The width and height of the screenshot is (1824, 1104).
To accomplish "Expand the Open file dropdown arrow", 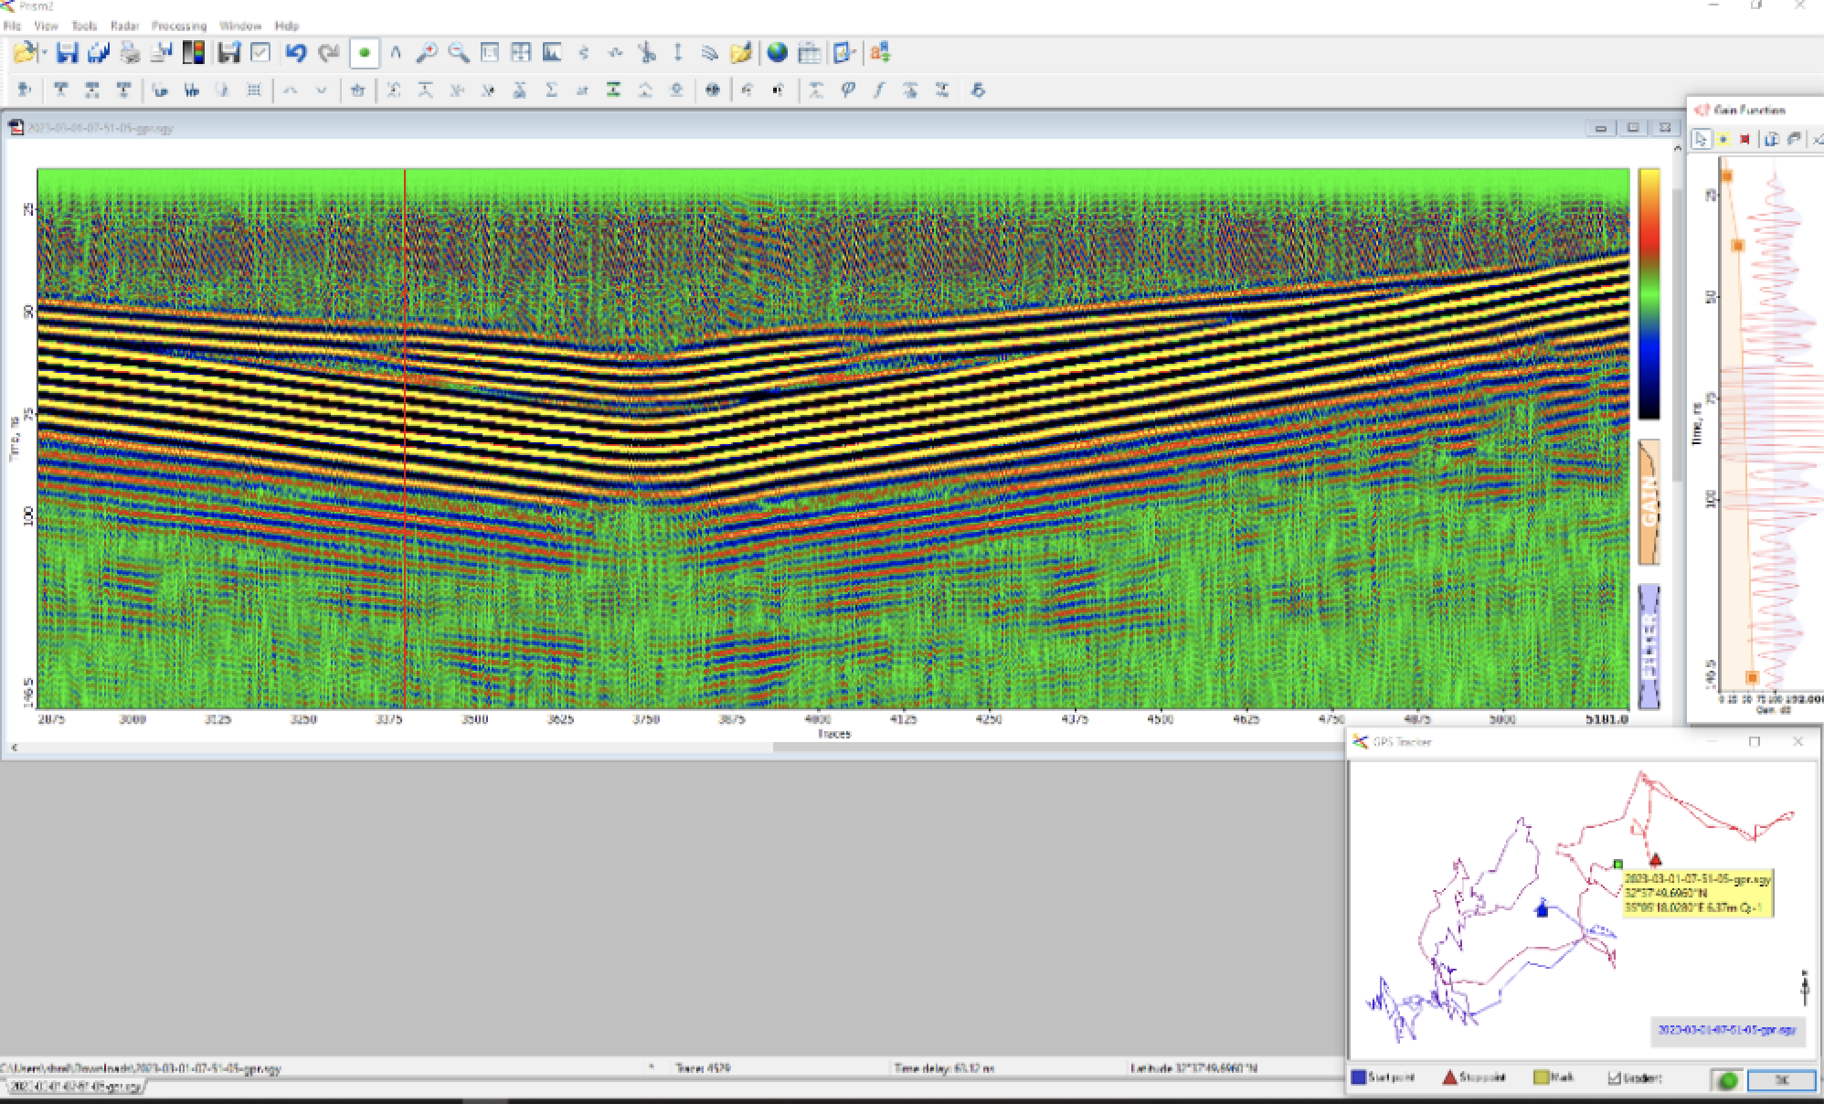I will click(44, 53).
